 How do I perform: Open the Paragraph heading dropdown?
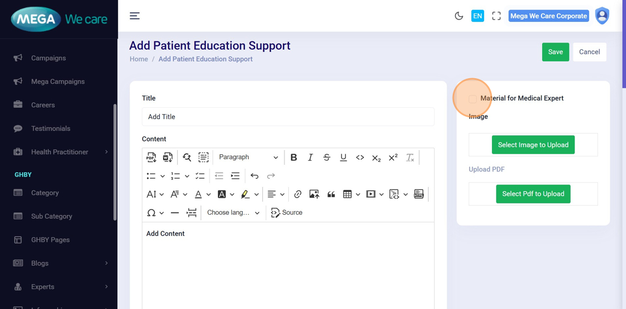tap(248, 158)
